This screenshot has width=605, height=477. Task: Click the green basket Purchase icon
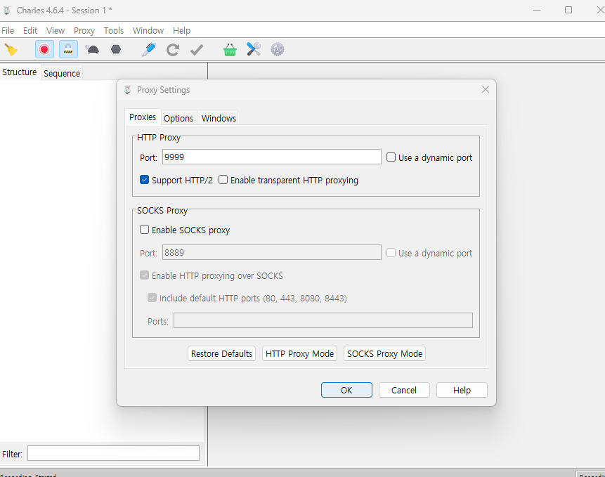230,50
